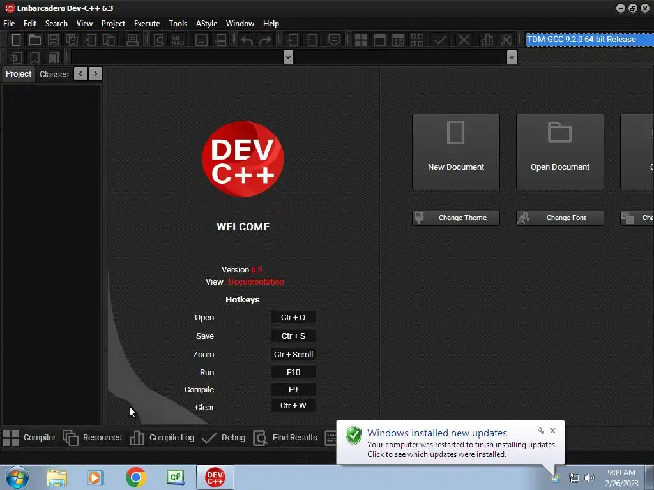Click the crossed-out chart Delete Profiling icon
This screenshot has height=490, width=654.
[506, 40]
